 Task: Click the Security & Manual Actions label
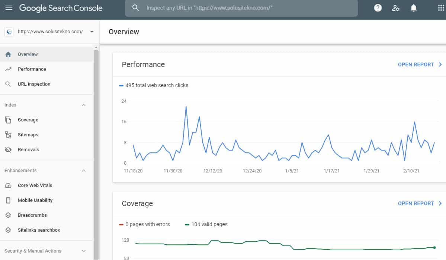[33, 251]
